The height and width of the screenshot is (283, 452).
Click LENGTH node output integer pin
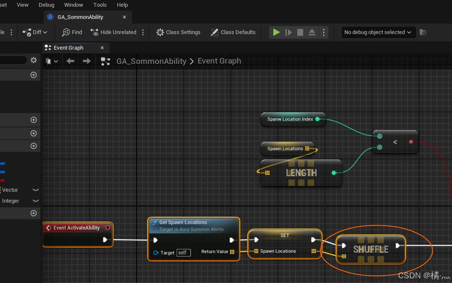334,173
